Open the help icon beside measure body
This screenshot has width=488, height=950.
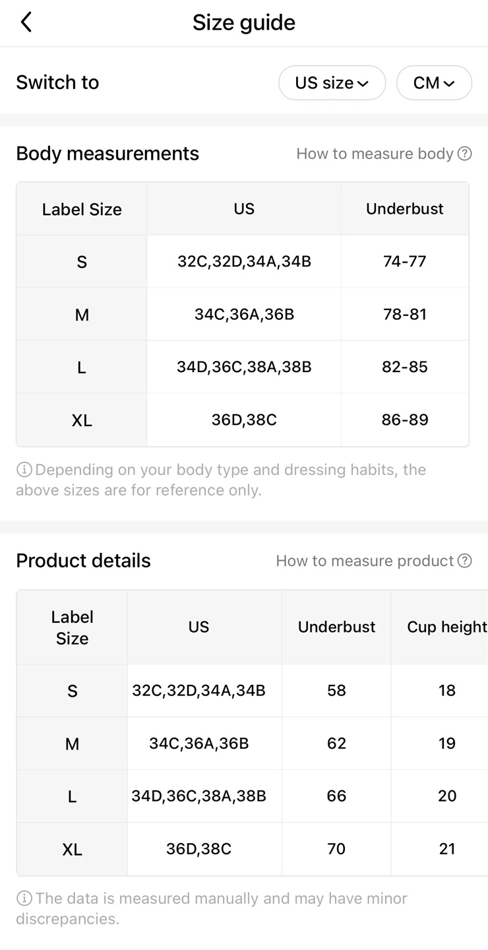point(465,154)
